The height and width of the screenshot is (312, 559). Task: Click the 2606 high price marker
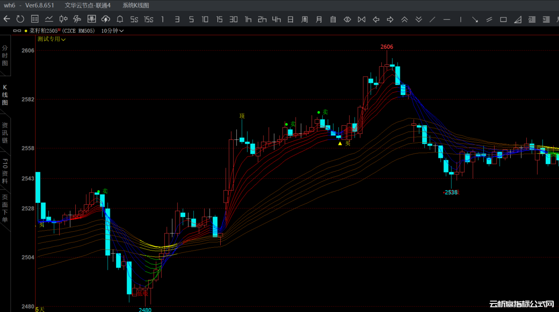(x=387, y=47)
